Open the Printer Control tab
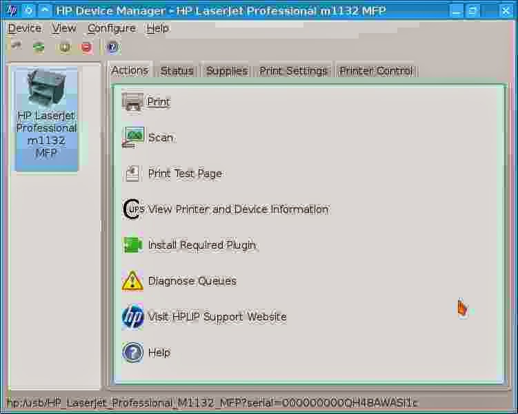518x414 pixels. click(376, 71)
